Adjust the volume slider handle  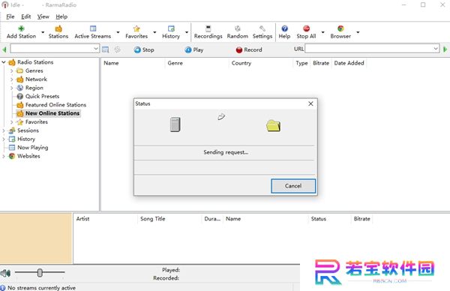point(40,273)
